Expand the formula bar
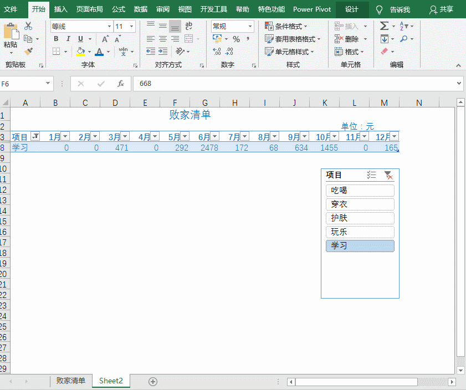This screenshot has width=466, height=390. [x=459, y=84]
